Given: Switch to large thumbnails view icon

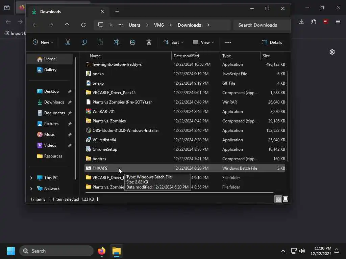Looking at the screenshot, I should coord(286,199).
